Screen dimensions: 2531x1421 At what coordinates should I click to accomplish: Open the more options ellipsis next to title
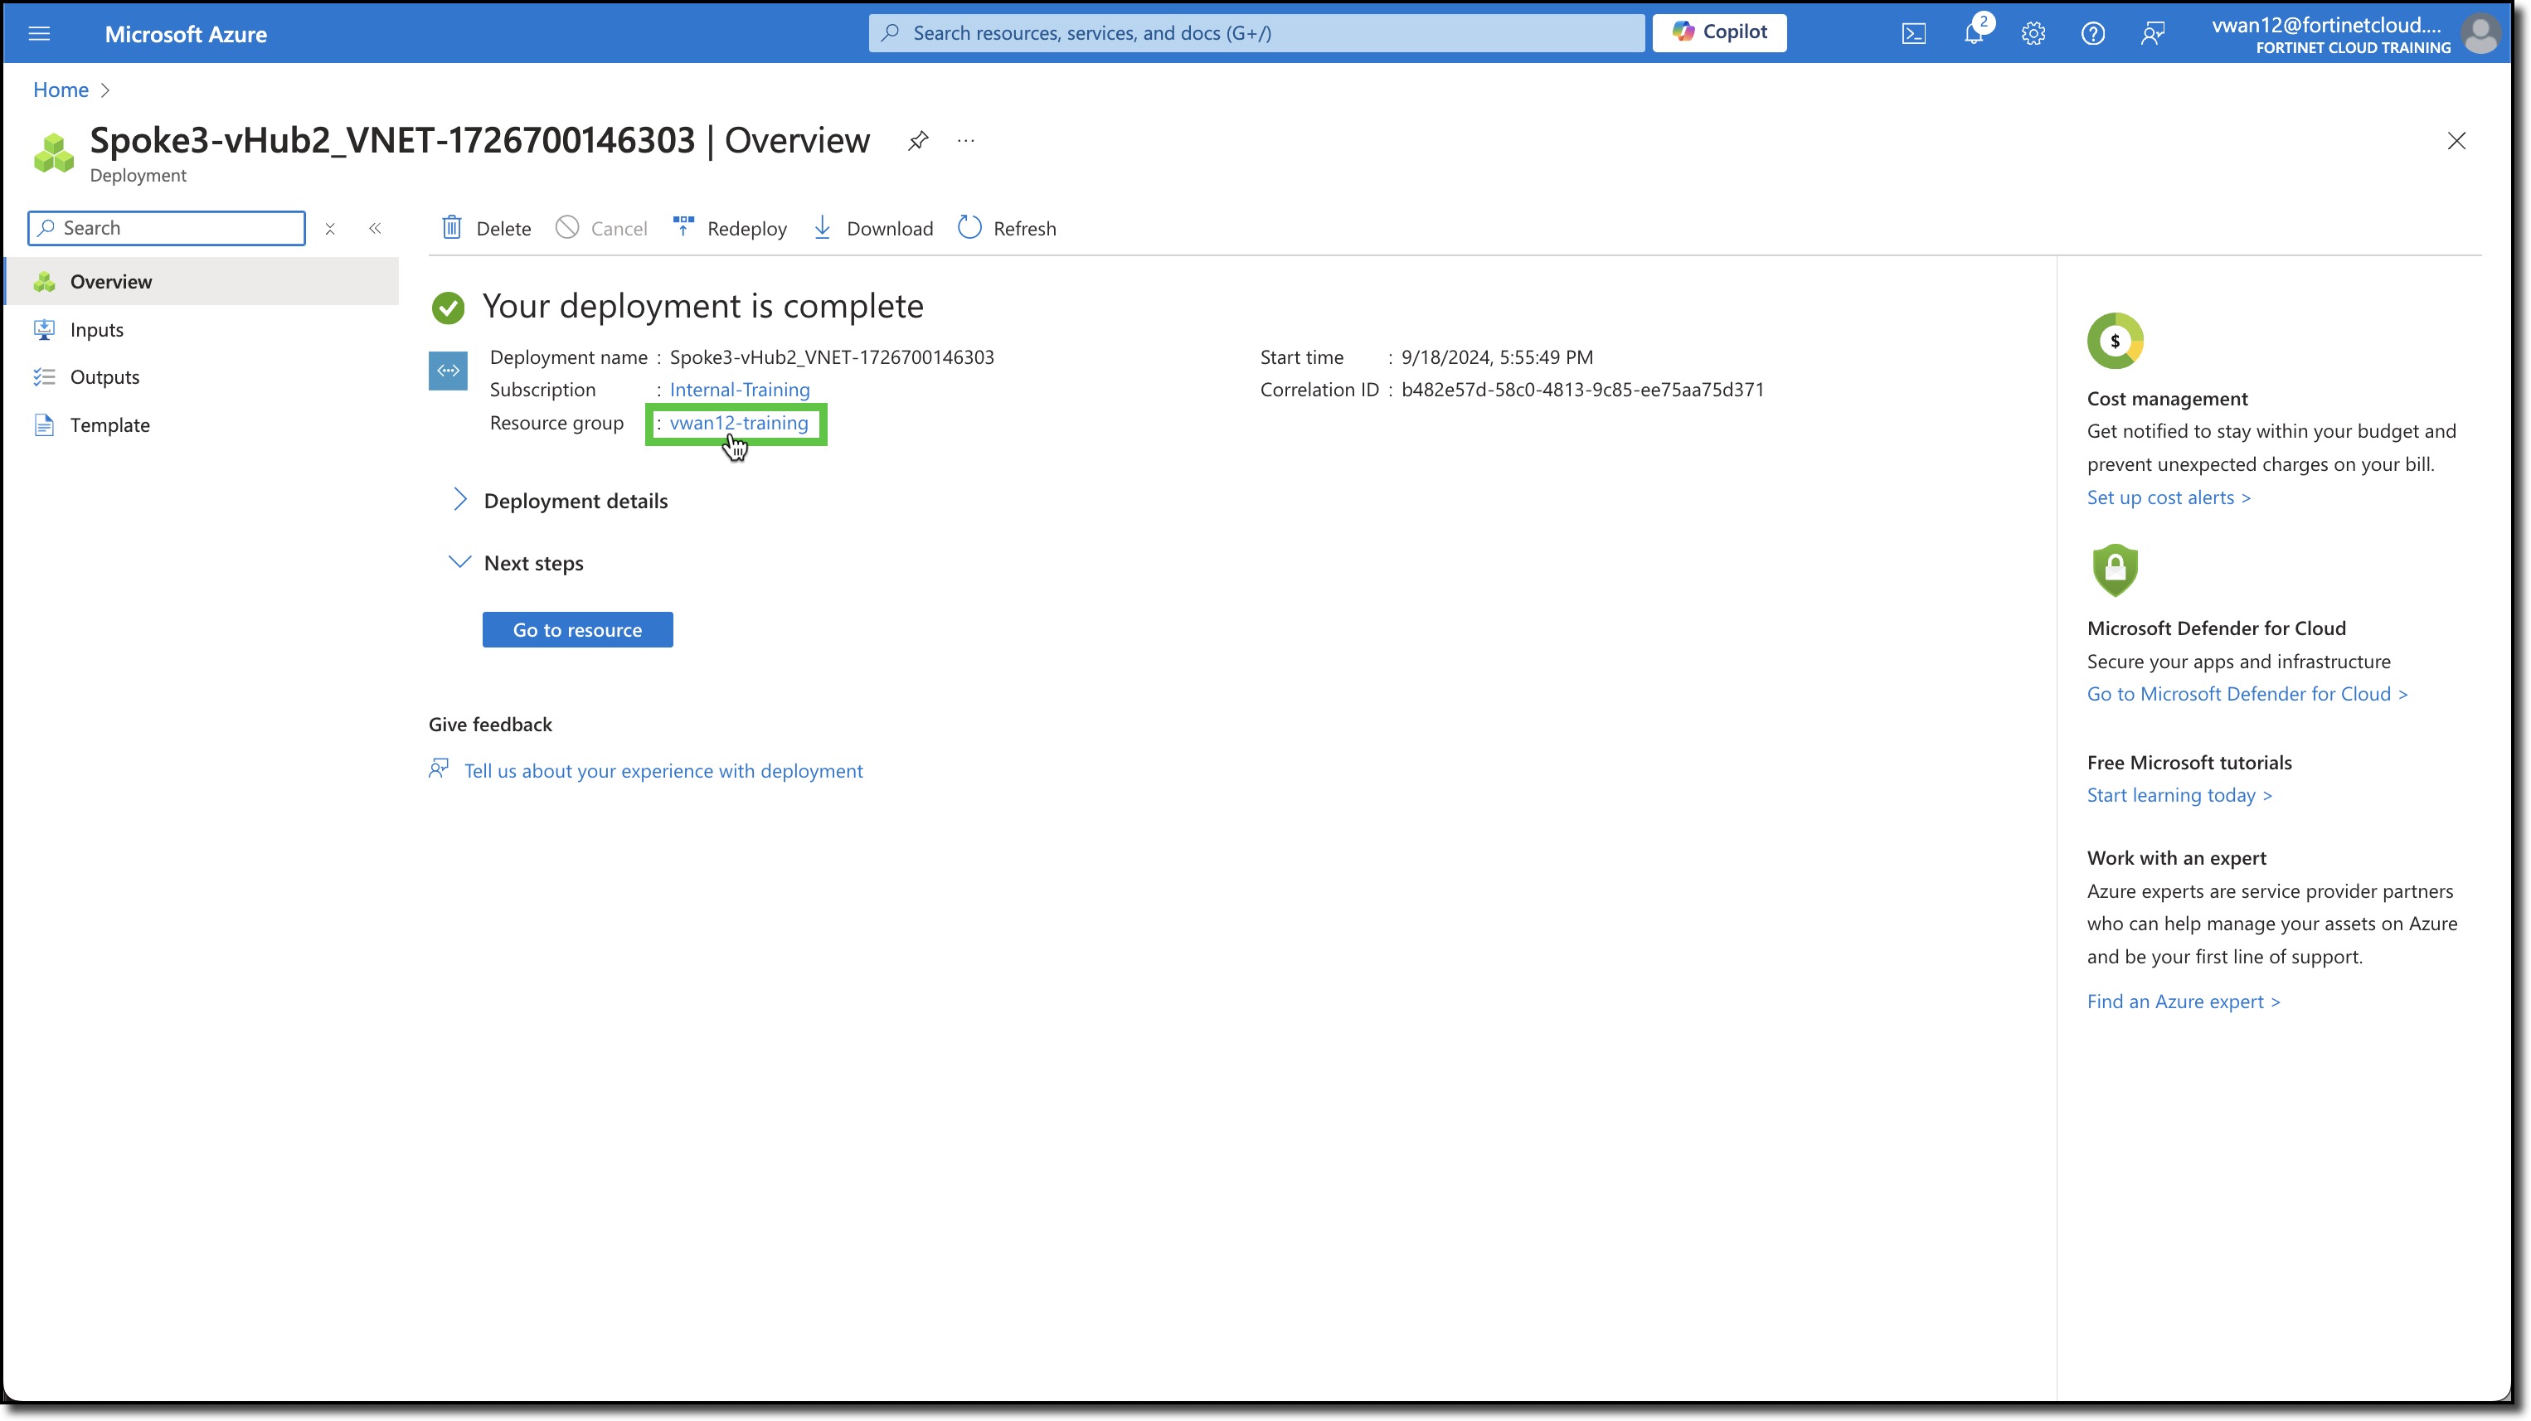coord(966,140)
